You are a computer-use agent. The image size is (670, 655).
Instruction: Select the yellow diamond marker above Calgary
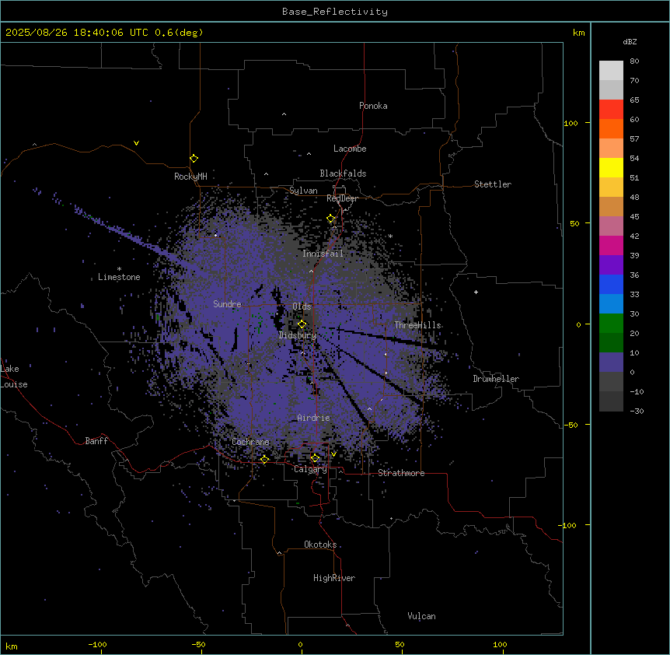tap(315, 458)
